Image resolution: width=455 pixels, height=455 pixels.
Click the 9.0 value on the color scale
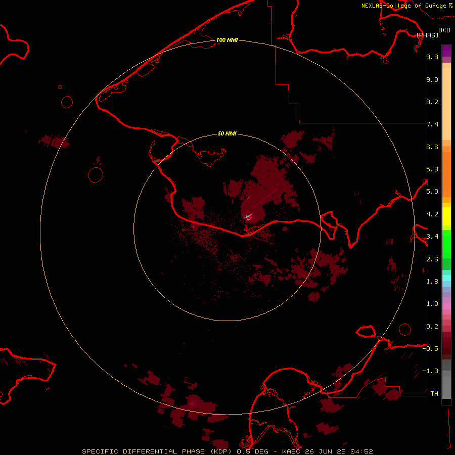432,79
